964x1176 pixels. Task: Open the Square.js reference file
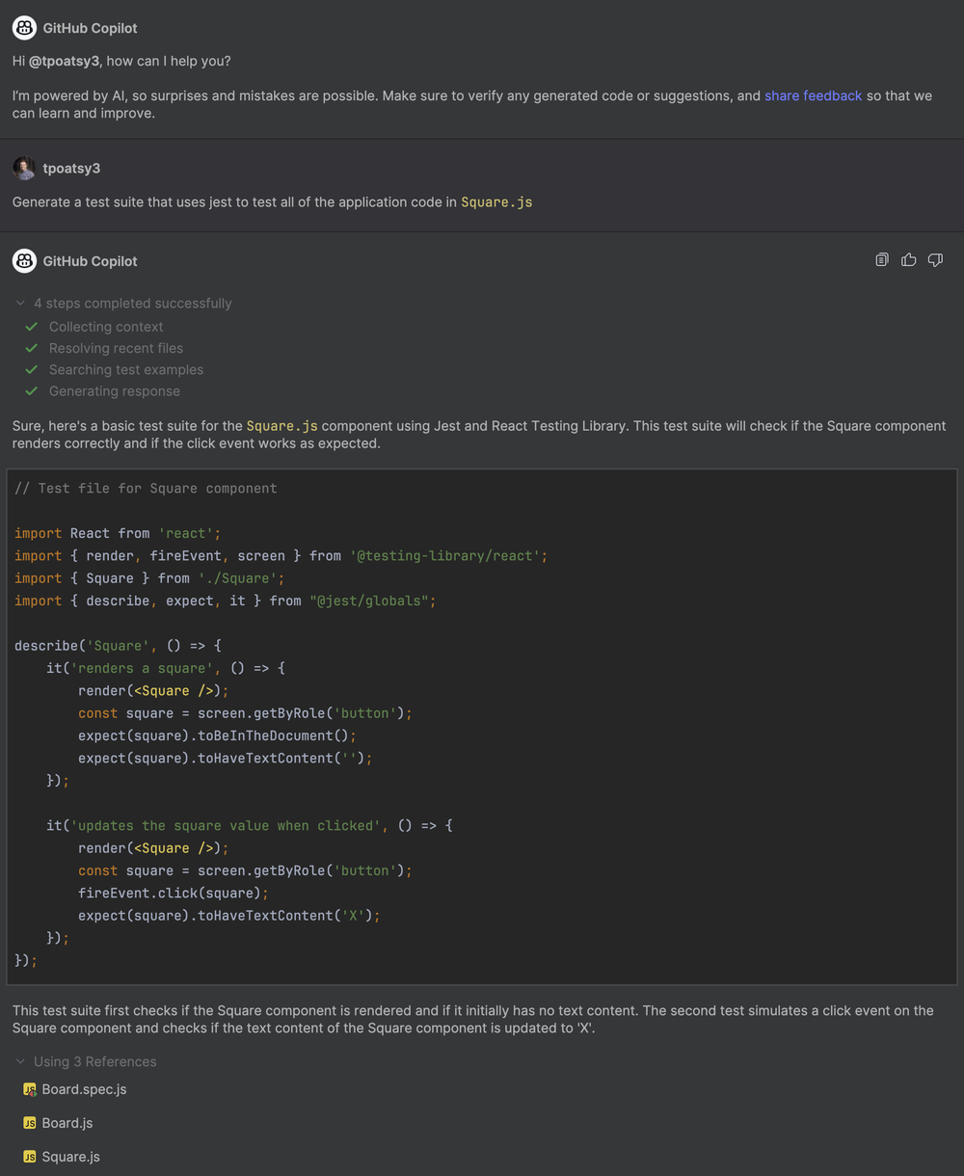pyautogui.click(x=70, y=1157)
